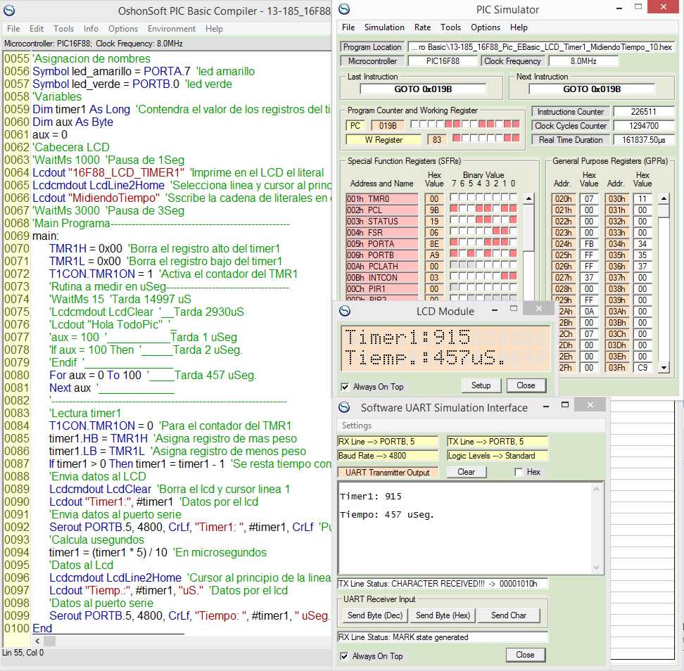
Task: Click the OshonSoft logo icon in PIC Basic Compiler title bar
Action: [9, 10]
